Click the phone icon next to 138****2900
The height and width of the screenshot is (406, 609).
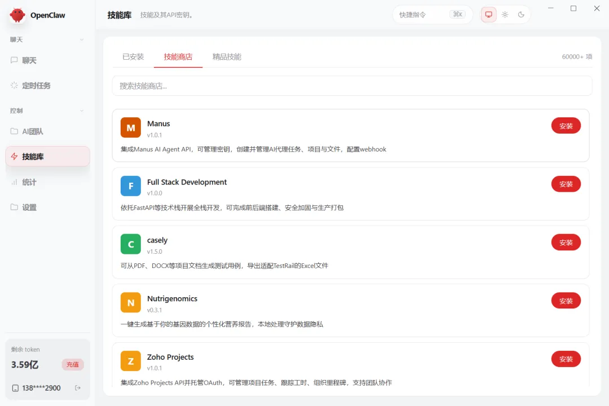point(15,388)
